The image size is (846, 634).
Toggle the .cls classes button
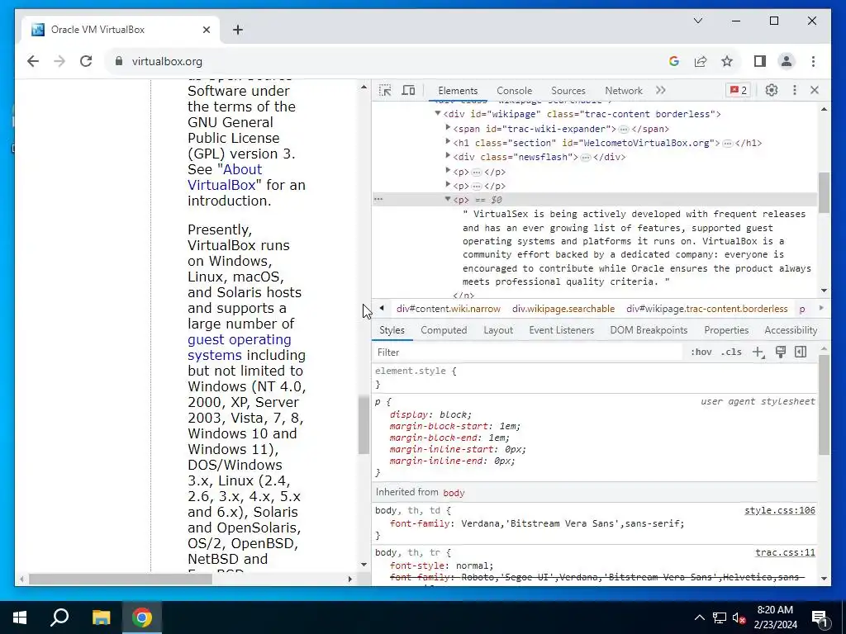(731, 352)
